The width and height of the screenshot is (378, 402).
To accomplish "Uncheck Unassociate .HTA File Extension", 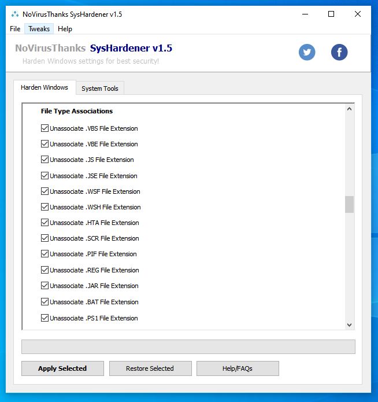I will tap(45, 223).
